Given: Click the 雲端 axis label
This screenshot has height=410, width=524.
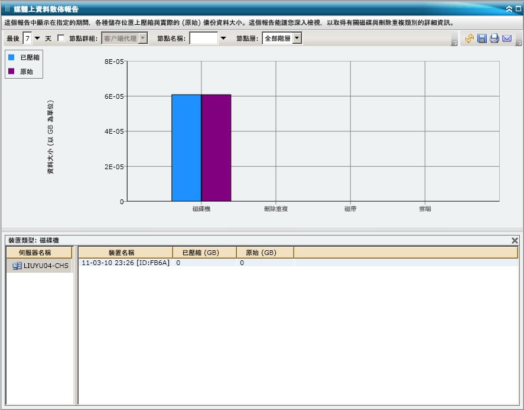Looking at the screenshot, I should point(425,209).
